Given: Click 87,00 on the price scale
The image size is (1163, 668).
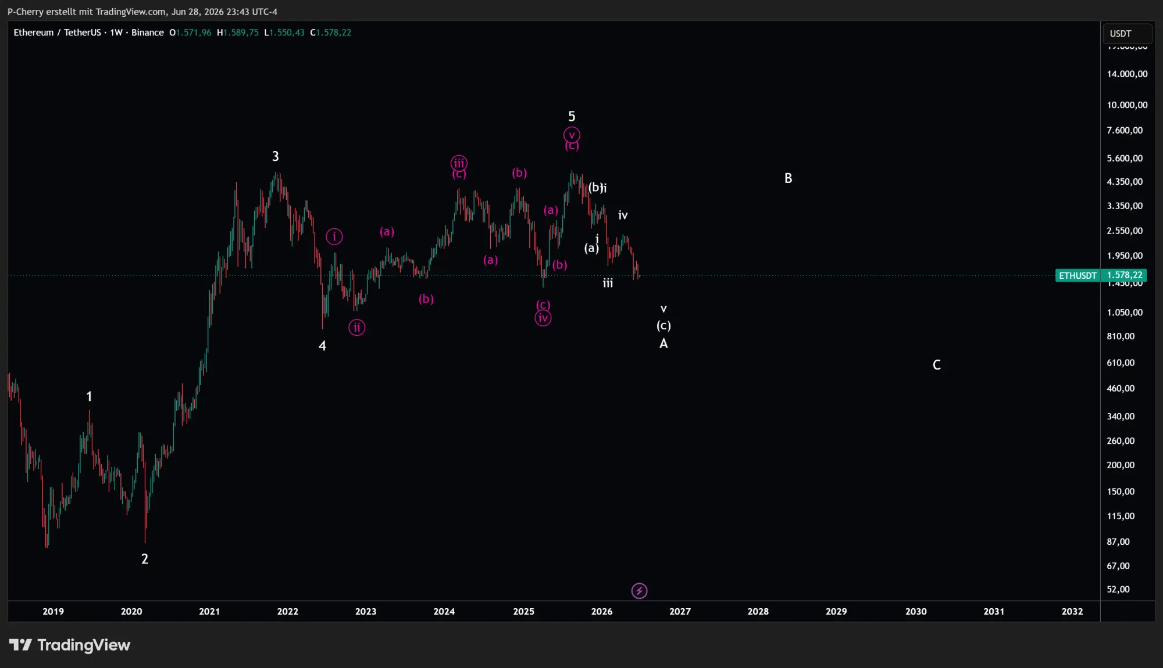Looking at the screenshot, I should click(1118, 542).
